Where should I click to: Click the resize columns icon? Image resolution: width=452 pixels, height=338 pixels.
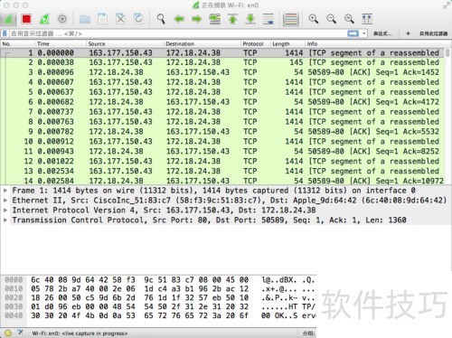coord(367,19)
